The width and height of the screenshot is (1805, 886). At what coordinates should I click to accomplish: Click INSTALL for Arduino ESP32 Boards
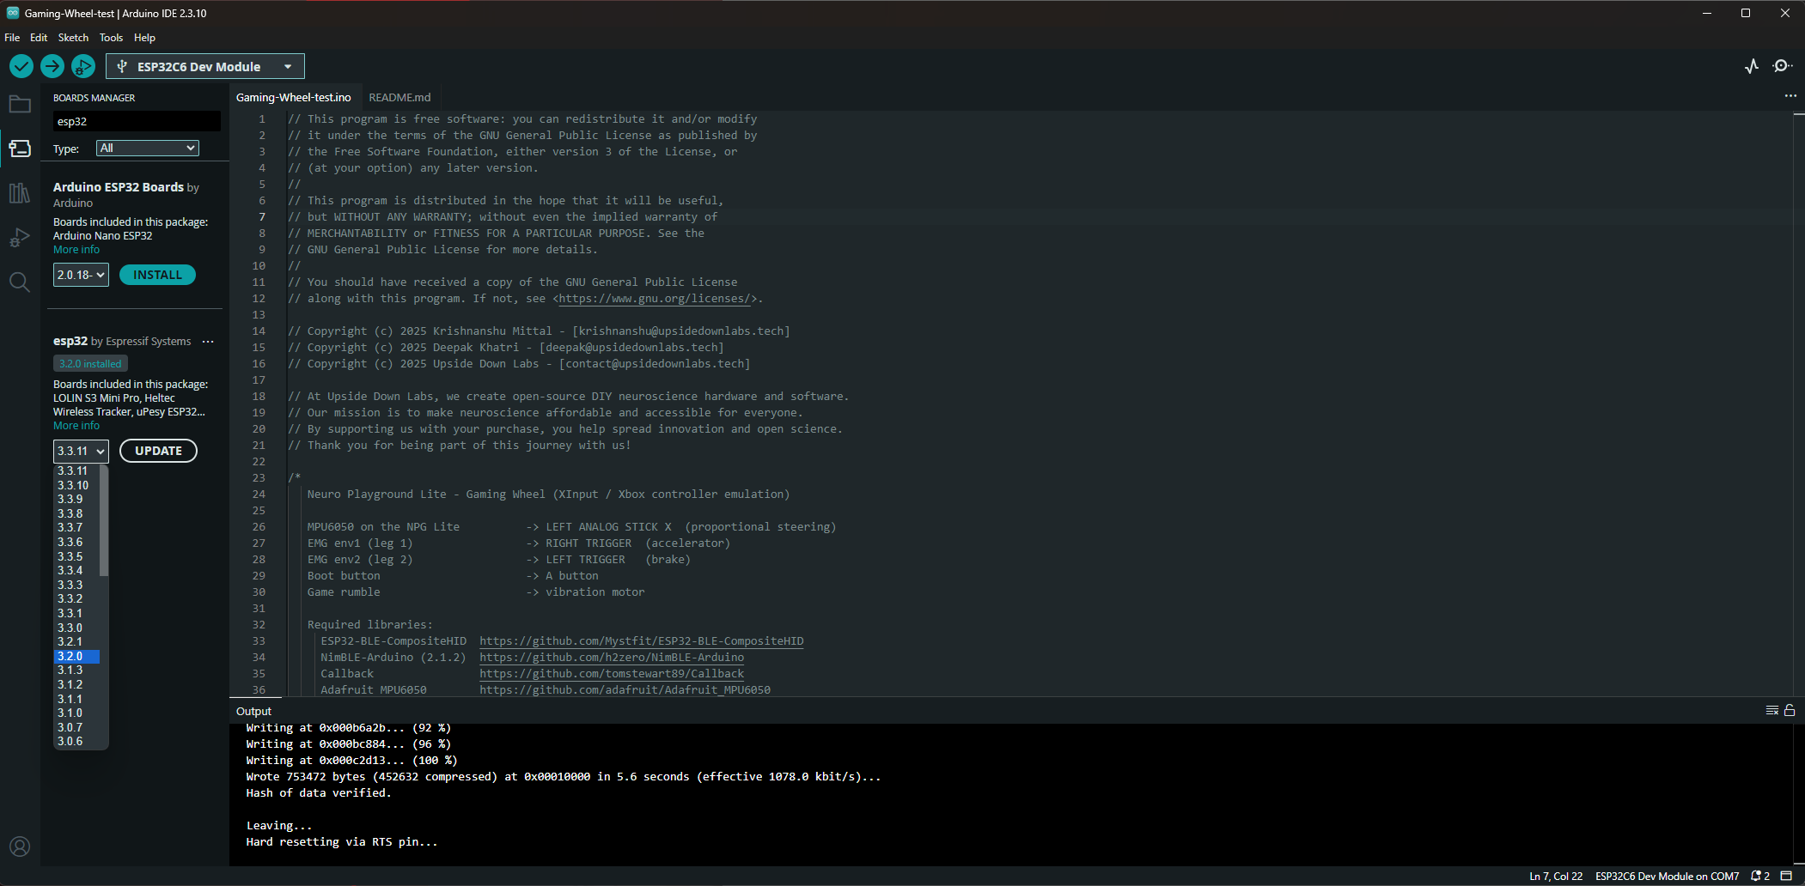(x=157, y=275)
